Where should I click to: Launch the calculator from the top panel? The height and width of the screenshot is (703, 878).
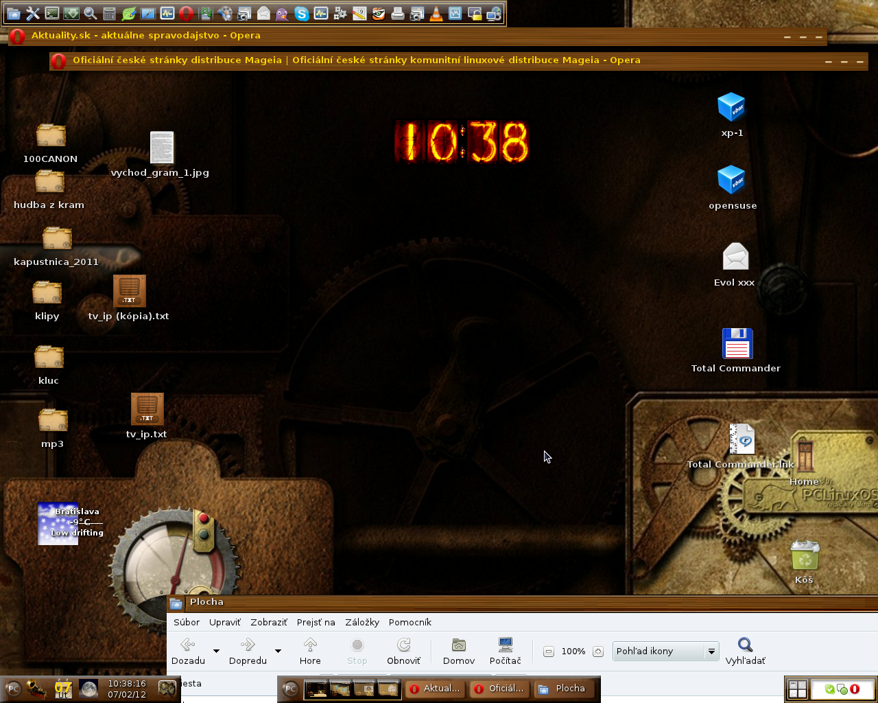110,13
